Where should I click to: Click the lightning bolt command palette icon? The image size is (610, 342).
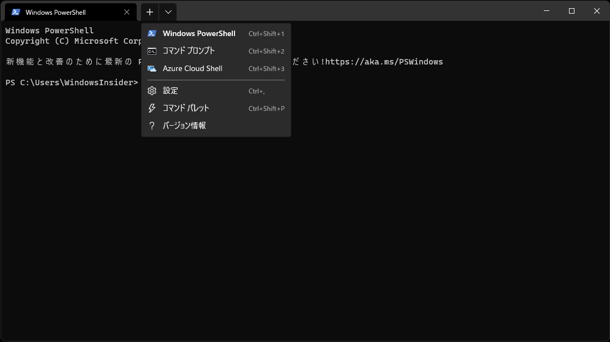tap(152, 108)
